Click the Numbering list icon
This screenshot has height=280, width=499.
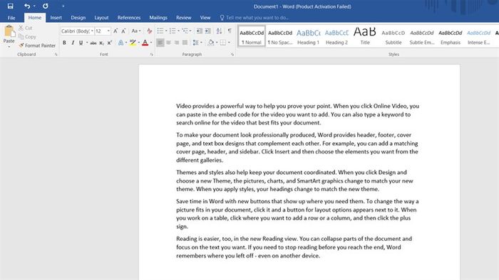(173, 31)
